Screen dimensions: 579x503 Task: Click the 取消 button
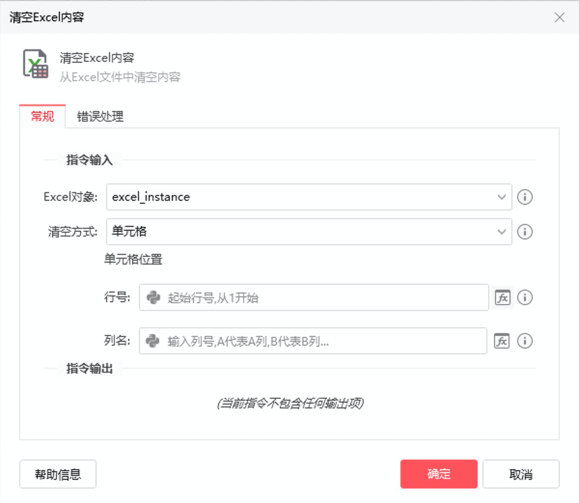(x=521, y=474)
